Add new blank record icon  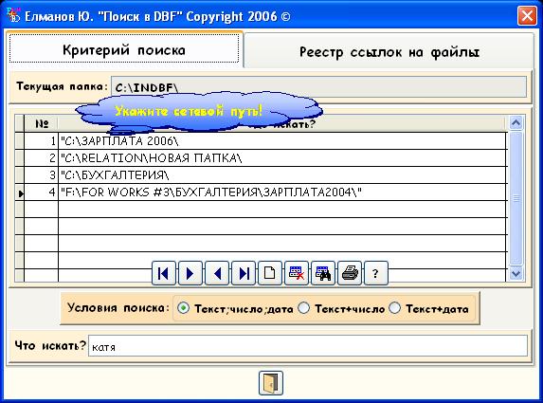point(270,273)
